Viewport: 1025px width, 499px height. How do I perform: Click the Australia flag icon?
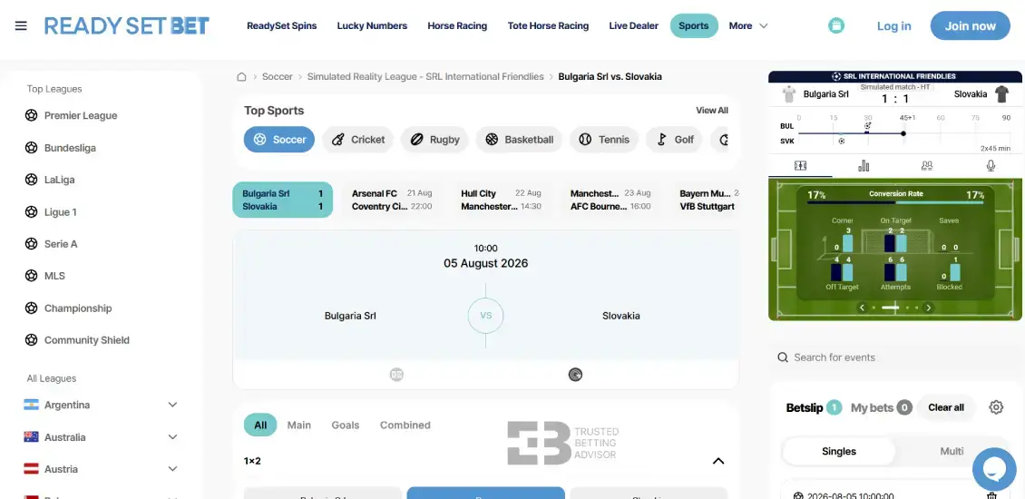tap(31, 437)
